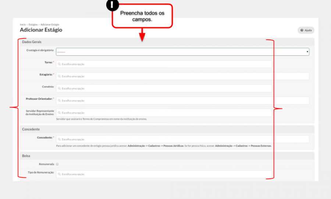Go to Início in the breadcrumb
This screenshot has height=199, width=331.
(23, 25)
